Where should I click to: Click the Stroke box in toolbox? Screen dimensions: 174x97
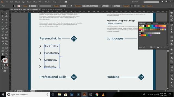5,60
